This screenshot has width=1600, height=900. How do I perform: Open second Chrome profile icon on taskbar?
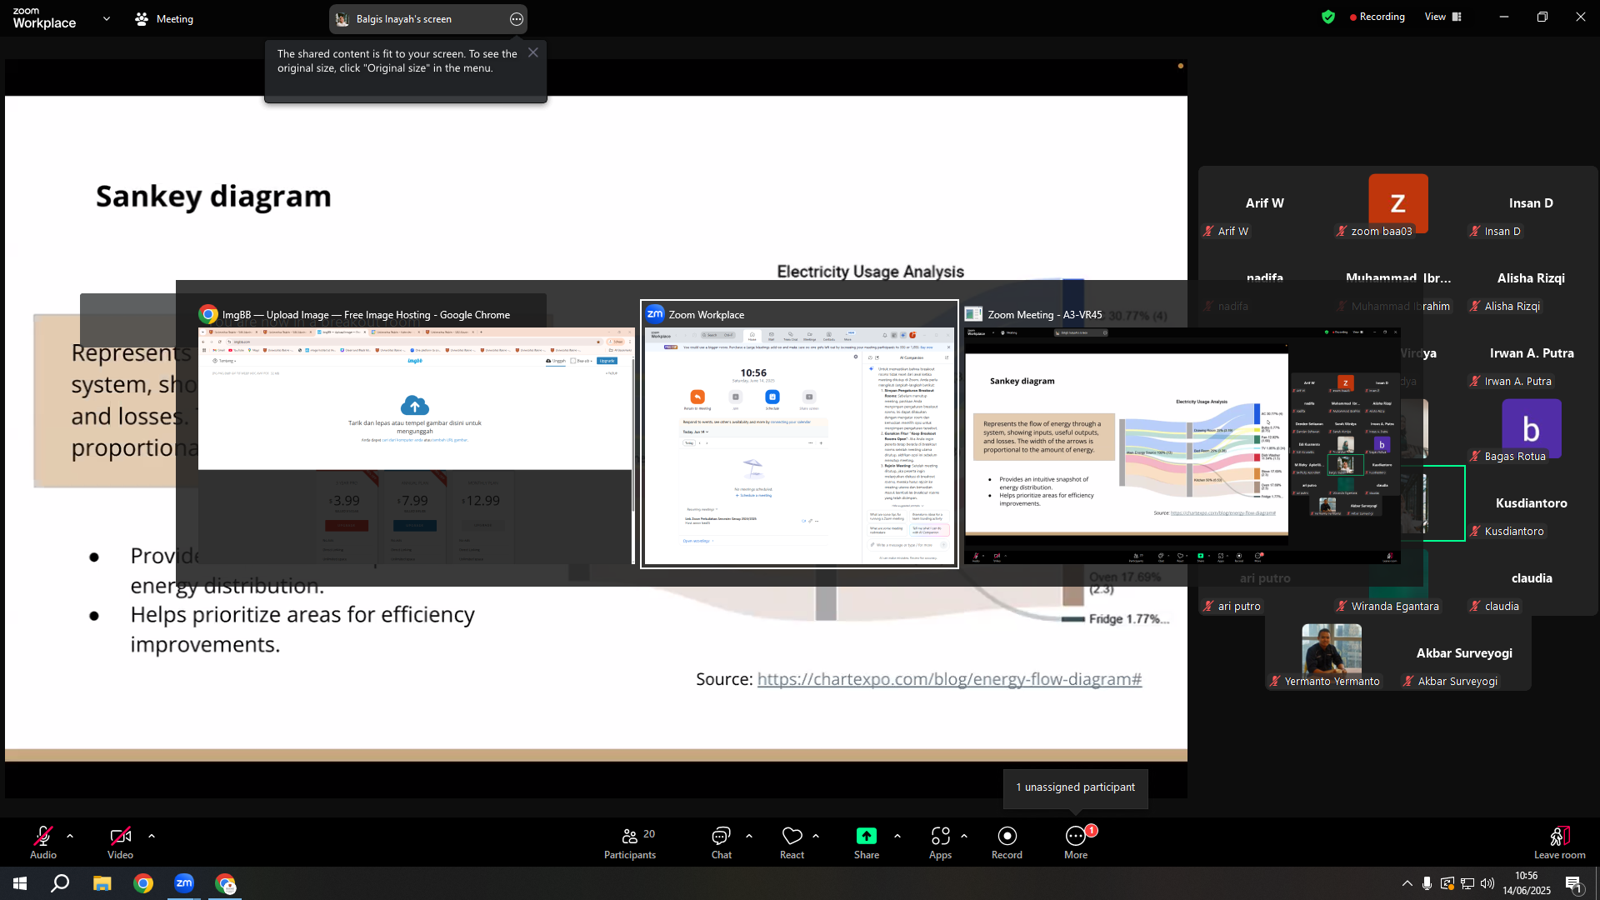[226, 883]
